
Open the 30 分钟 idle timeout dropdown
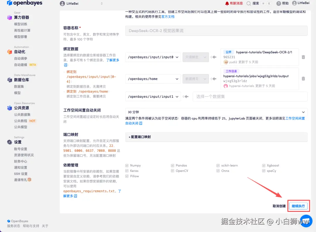click(216, 112)
